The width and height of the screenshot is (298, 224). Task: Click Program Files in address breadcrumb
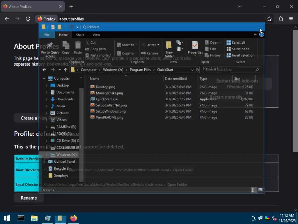[x=140, y=70]
